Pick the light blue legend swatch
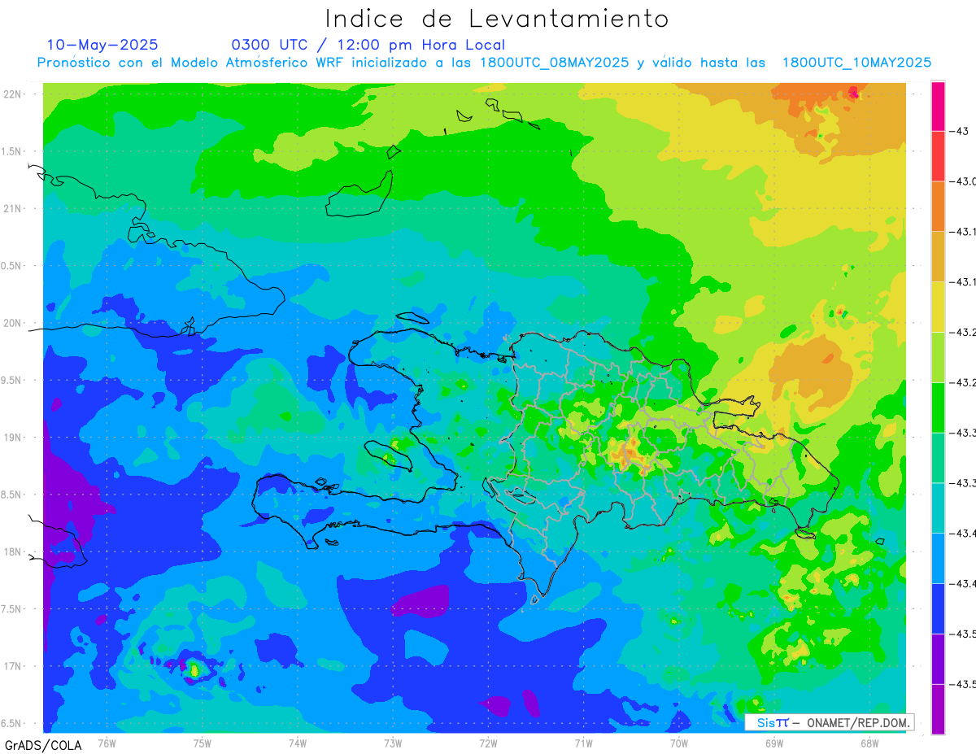The image size is (976, 754). click(938, 558)
